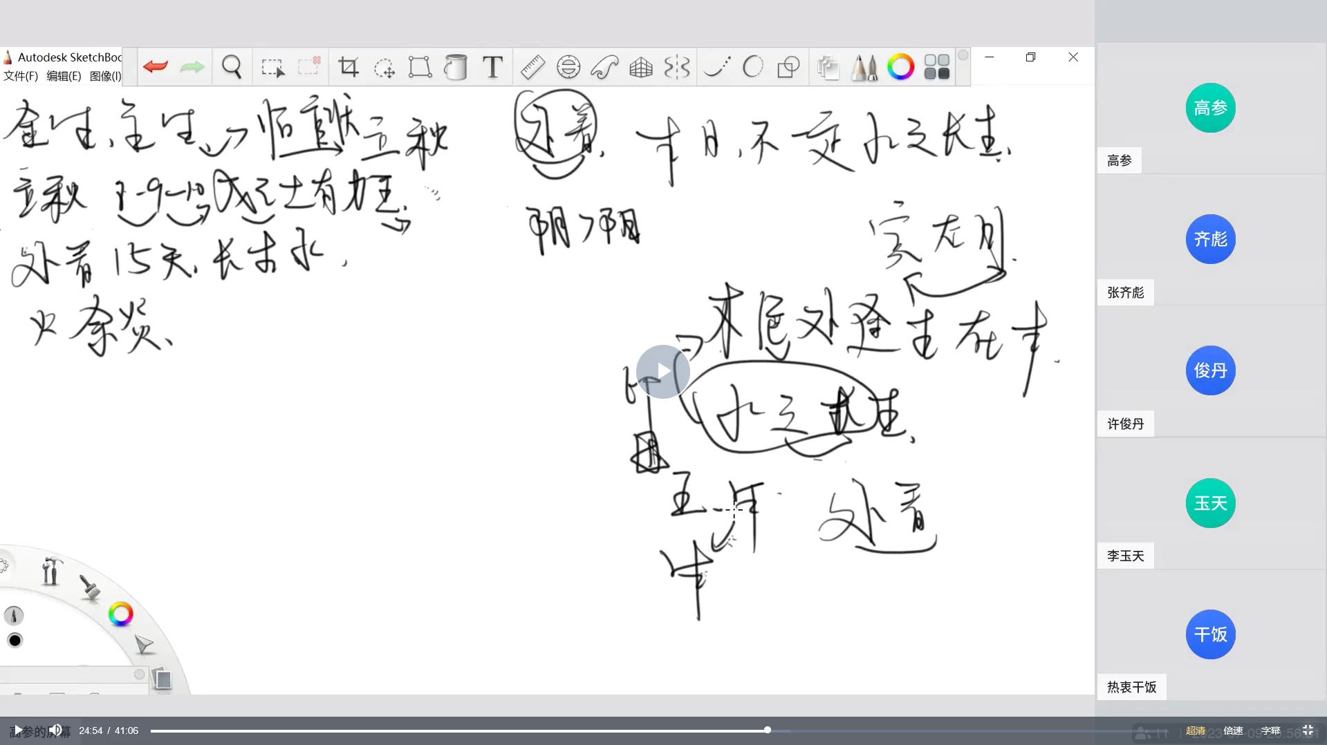1327x745 pixels.
Task: Open 倍速 playback speed options
Action: coord(1233,730)
